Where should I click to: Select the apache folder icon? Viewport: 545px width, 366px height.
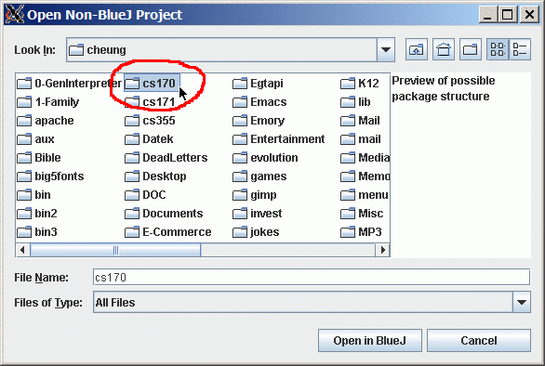(24, 121)
